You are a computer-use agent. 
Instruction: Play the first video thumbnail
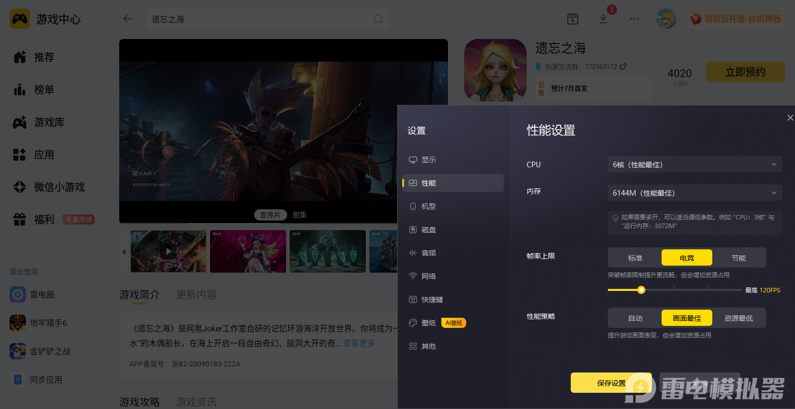(x=168, y=251)
